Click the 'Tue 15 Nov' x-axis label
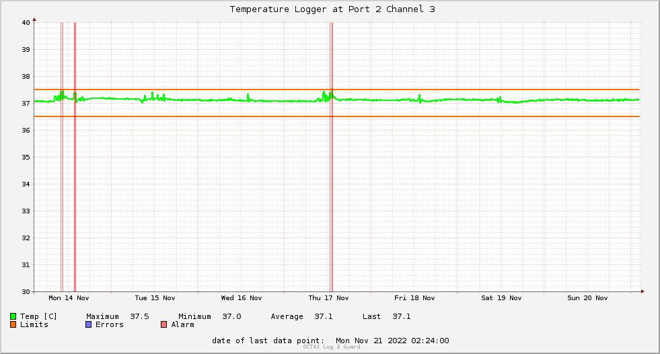The width and height of the screenshot is (660, 354). click(x=155, y=298)
